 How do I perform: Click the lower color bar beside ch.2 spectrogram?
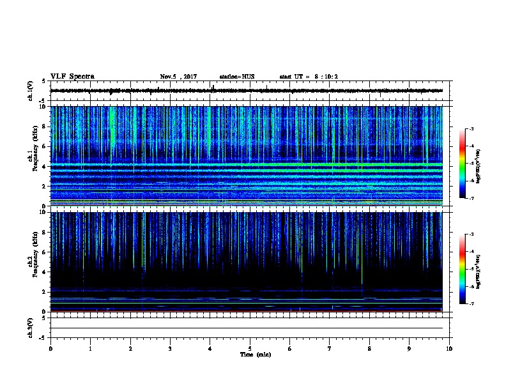coord(462,269)
